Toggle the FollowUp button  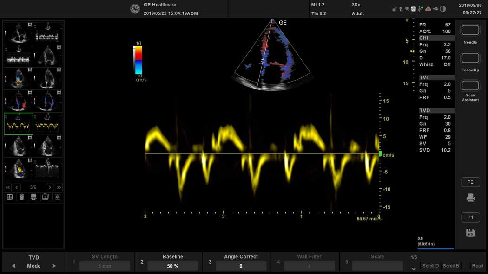pos(470,58)
